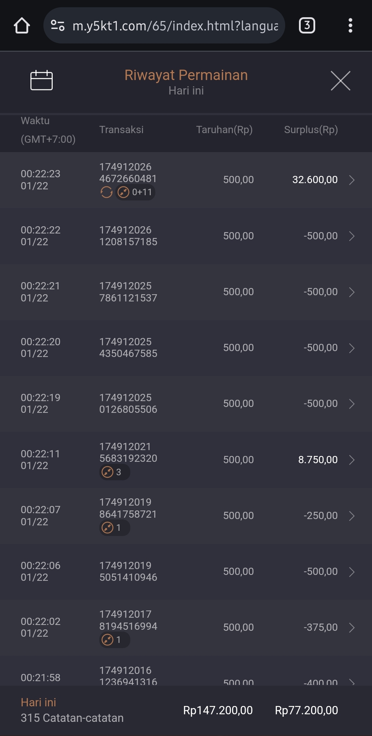Open the browser three-dot menu
The image size is (372, 736).
point(350,26)
